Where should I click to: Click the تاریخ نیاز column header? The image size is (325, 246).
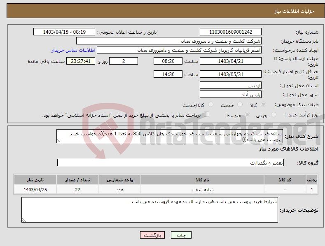35,180
